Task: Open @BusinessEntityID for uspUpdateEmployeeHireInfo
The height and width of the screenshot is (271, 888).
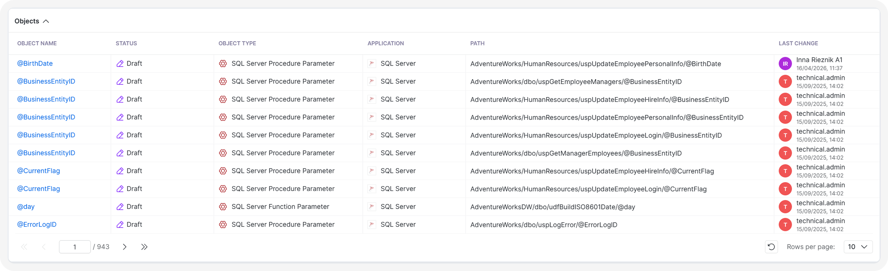Action: [46, 99]
